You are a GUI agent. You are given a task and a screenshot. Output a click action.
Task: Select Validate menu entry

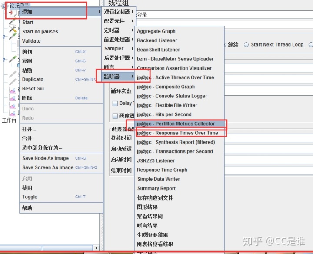[61, 41]
